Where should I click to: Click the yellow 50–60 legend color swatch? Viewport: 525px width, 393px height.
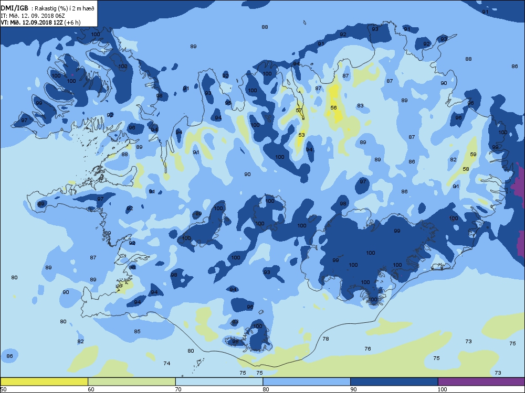tap(44, 381)
